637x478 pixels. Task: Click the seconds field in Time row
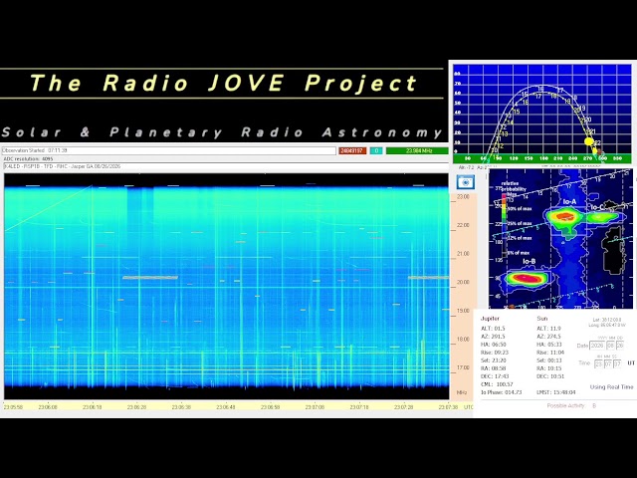click(x=617, y=363)
